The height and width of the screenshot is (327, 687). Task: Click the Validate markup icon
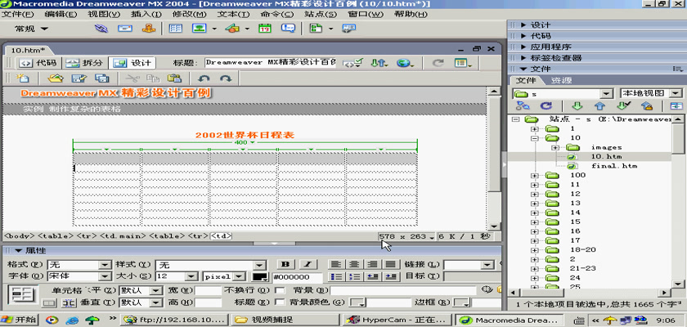353,63
